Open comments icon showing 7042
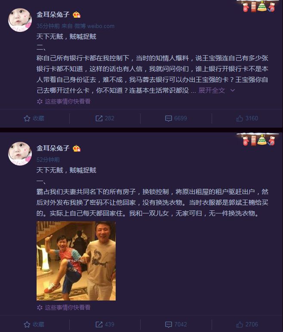The image size is (283, 332). pos(168,324)
